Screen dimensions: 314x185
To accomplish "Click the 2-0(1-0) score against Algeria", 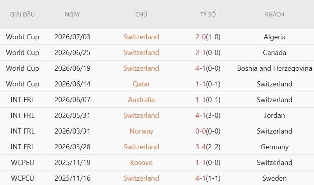I will pos(208,37).
